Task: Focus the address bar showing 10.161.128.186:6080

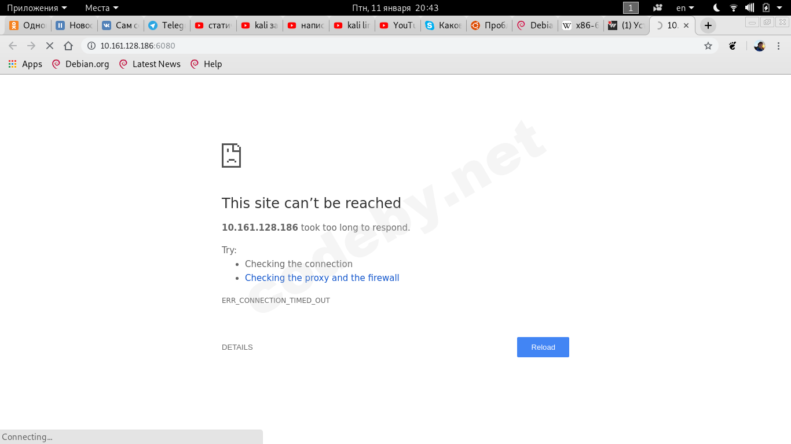Action: click(x=400, y=46)
